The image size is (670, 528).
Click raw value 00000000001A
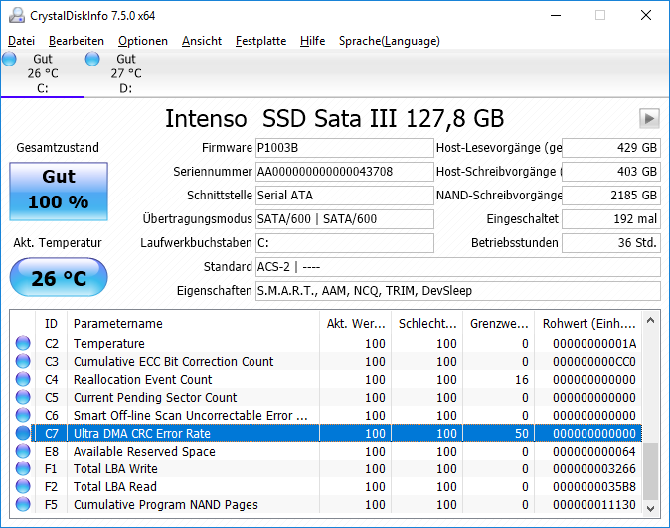pos(594,343)
